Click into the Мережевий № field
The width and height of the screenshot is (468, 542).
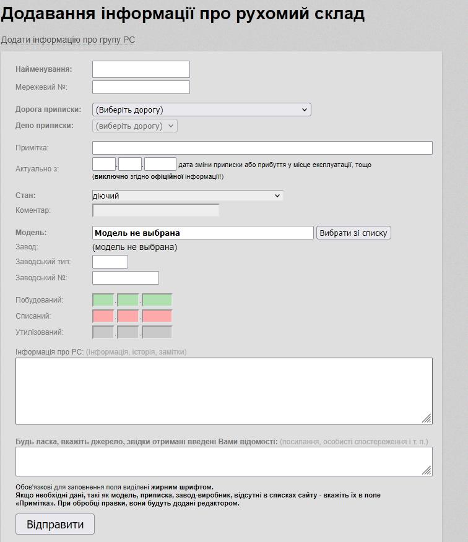(141, 87)
